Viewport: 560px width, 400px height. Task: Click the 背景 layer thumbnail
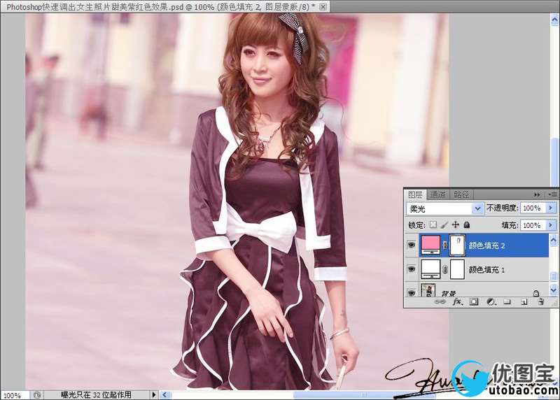tap(428, 291)
